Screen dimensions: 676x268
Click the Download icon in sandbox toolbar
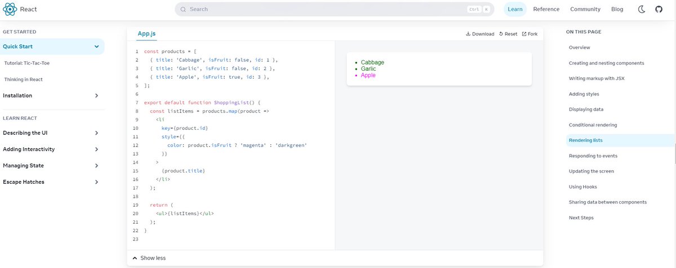468,34
